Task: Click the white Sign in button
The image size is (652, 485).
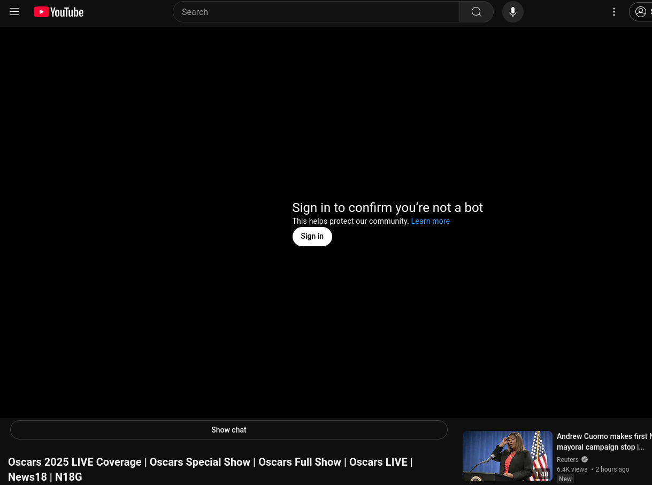Action: pyautogui.click(x=312, y=237)
